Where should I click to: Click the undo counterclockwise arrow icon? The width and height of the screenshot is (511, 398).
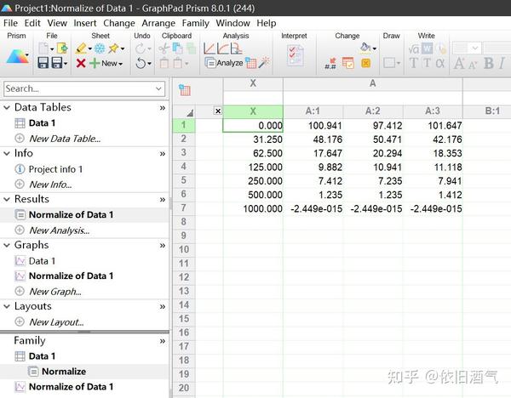point(141,63)
